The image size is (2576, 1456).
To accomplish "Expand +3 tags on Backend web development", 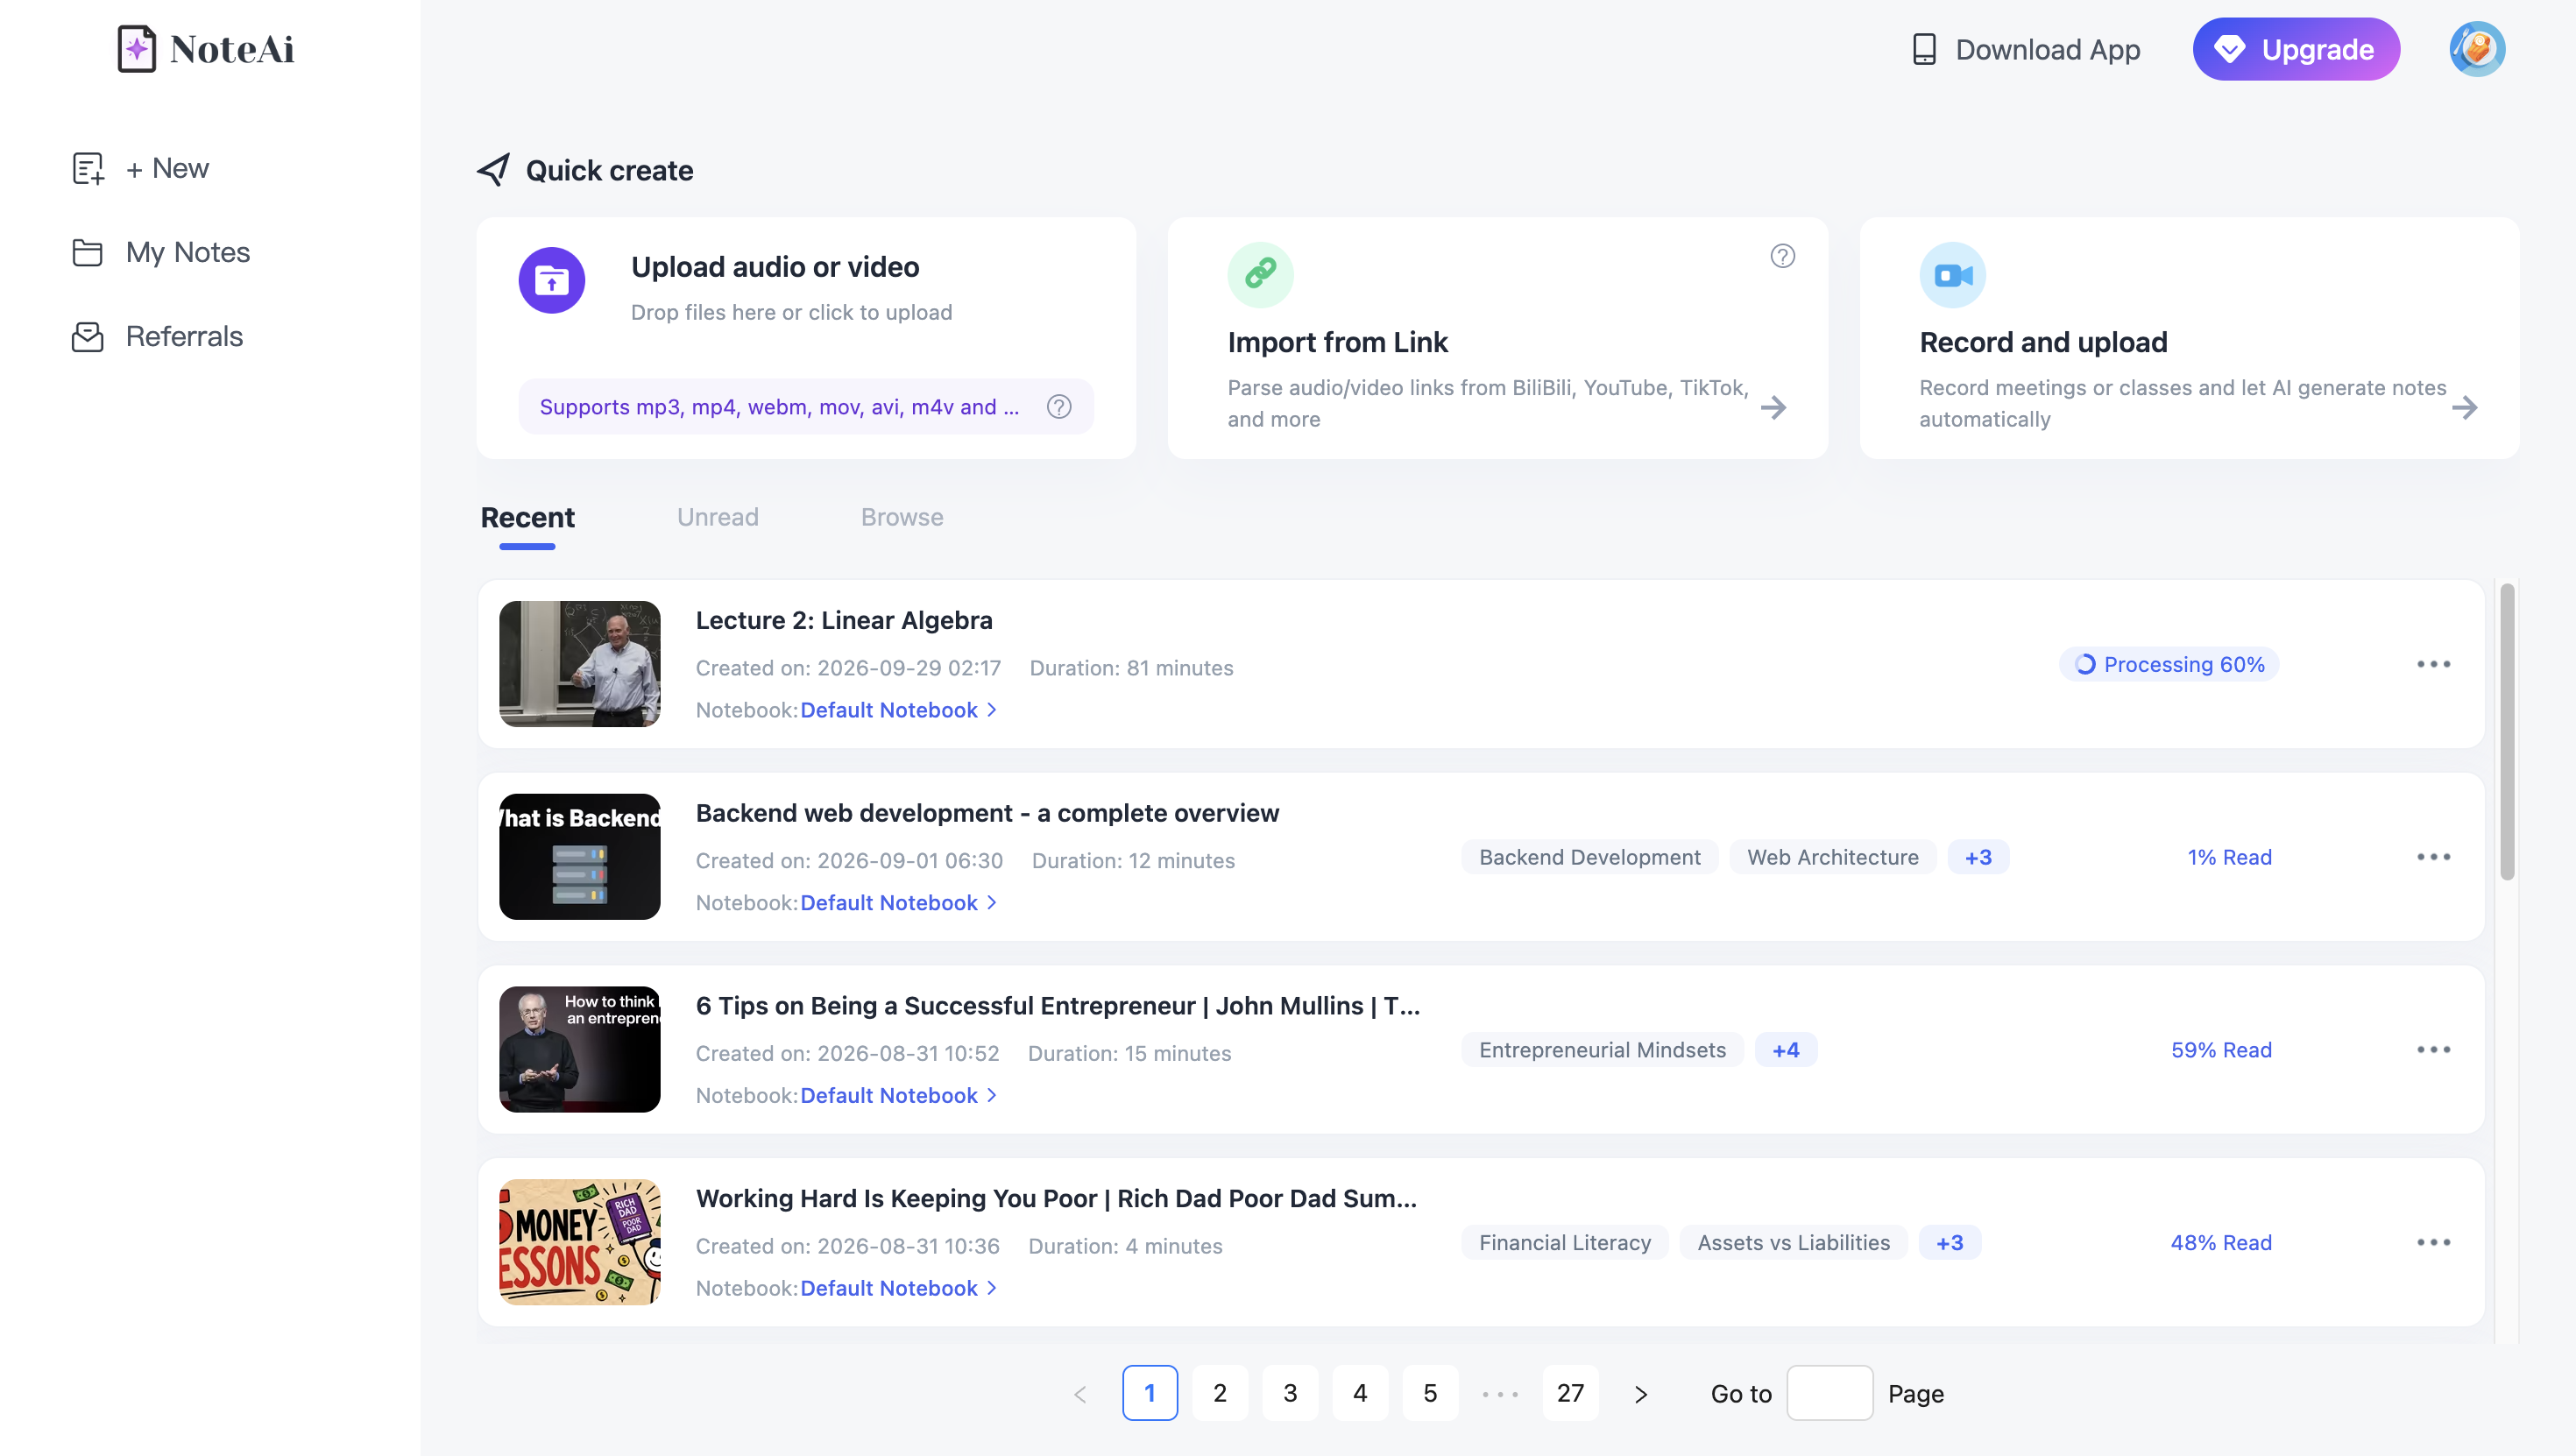I will [1978, 858].
